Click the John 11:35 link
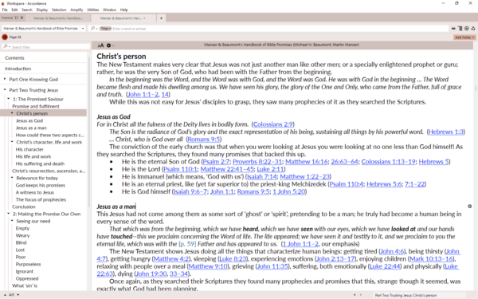 (x=272, y=266)
